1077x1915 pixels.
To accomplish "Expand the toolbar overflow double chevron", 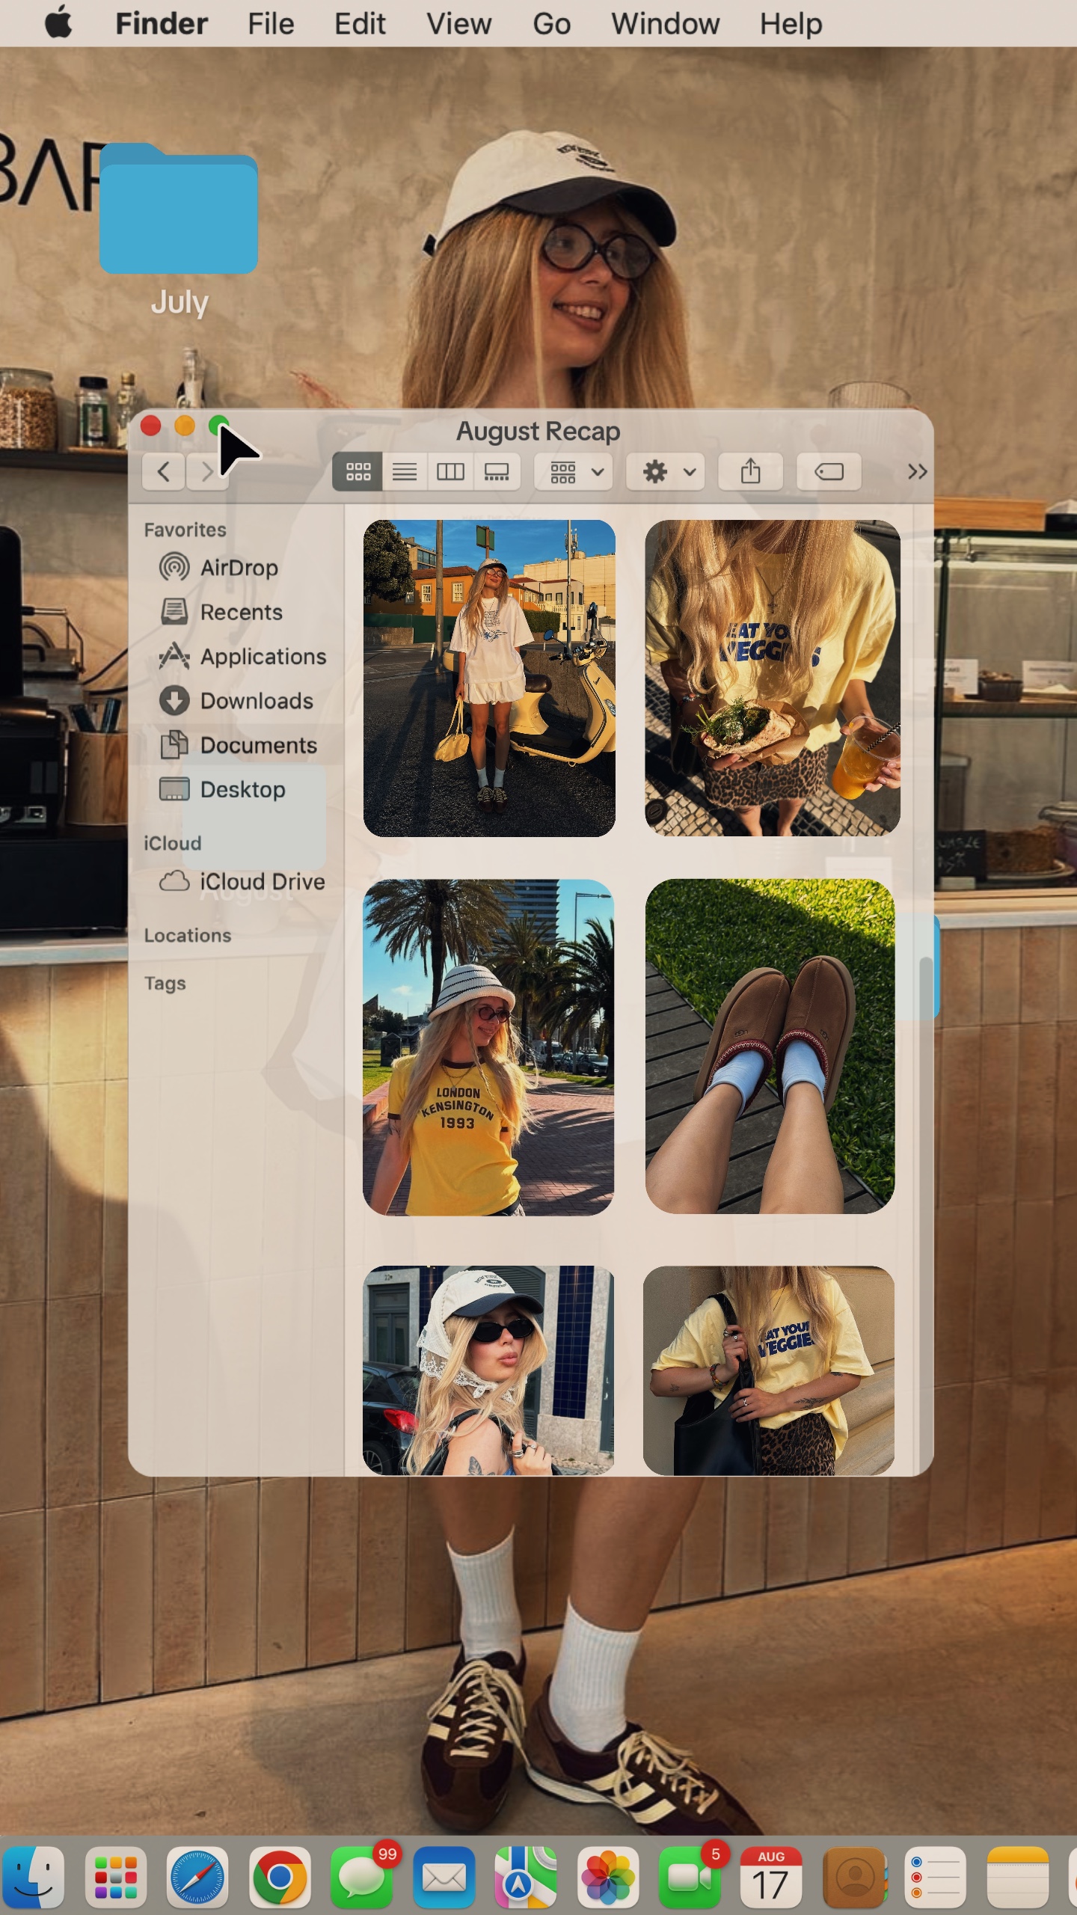I will click(917, 472).
